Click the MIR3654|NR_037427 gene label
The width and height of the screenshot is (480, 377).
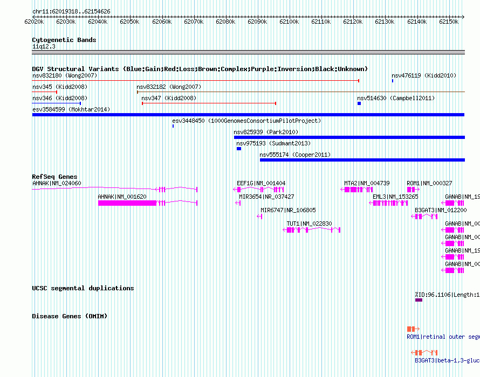click(x=266, y=197)
